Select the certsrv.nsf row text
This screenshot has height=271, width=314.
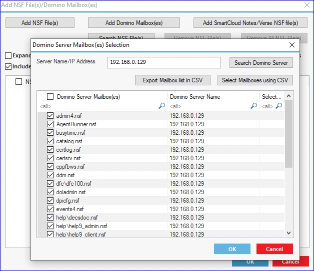68,158
